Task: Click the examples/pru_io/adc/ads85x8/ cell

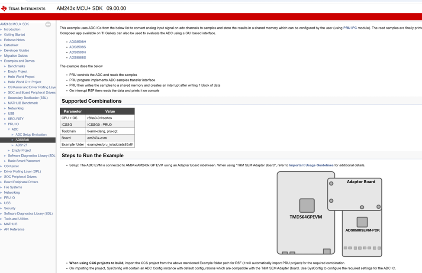Action: click(110, 144)
